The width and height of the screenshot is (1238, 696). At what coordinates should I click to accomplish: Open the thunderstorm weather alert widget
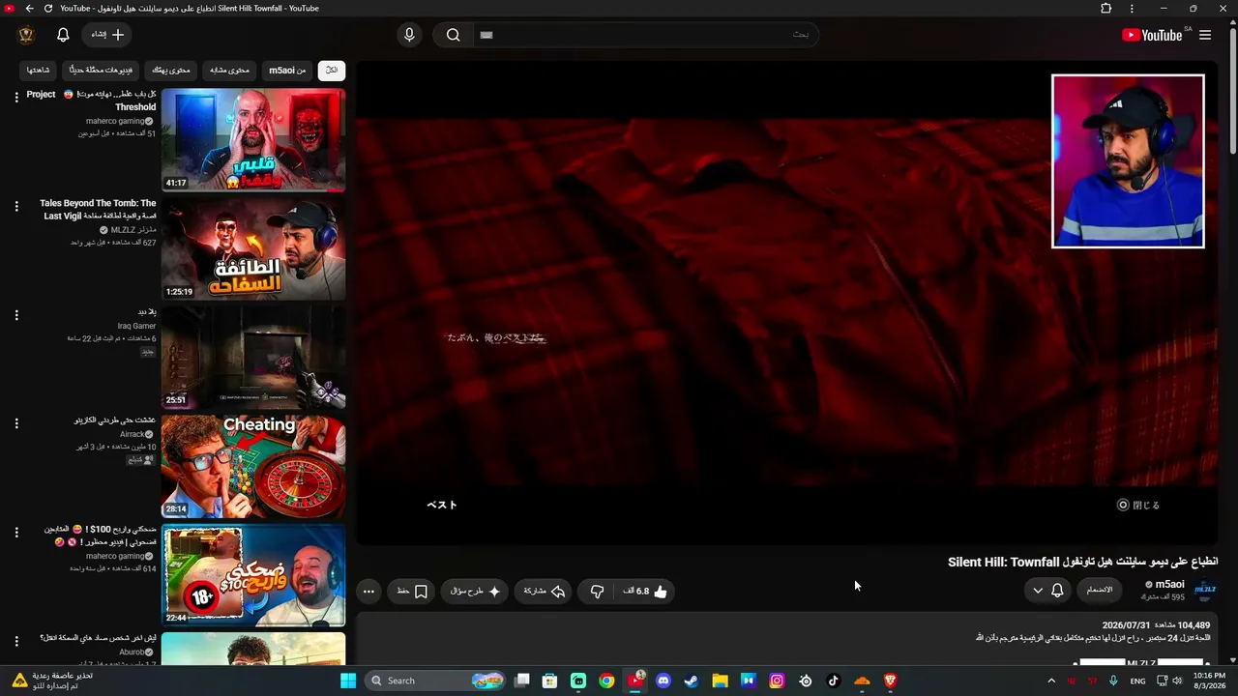[53, 681]
